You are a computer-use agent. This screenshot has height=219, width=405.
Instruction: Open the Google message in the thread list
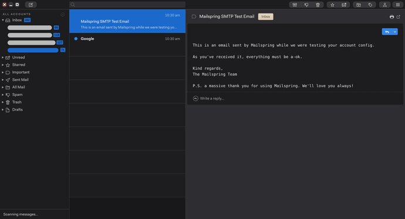pyautogui.click(x=127, y=45)
